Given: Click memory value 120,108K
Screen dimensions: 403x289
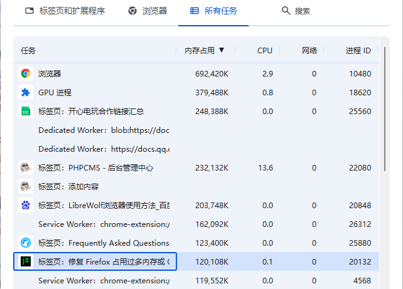Looking at the screenshot, I should point(212,262).
